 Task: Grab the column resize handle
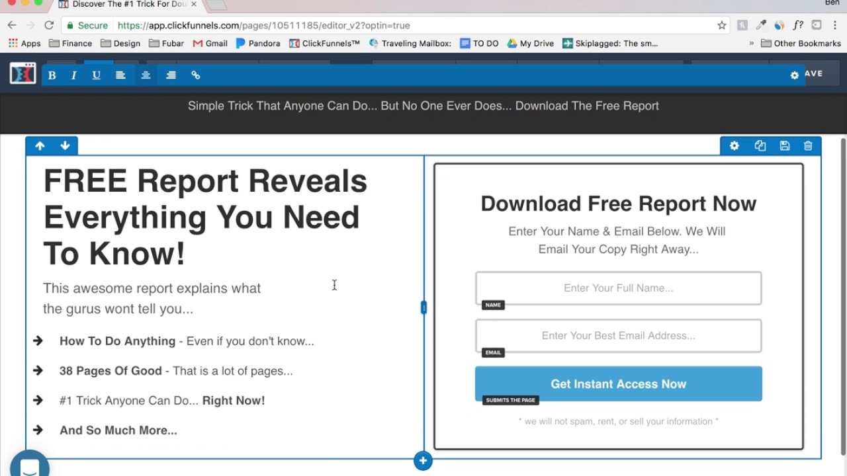[x=423, y=307]
